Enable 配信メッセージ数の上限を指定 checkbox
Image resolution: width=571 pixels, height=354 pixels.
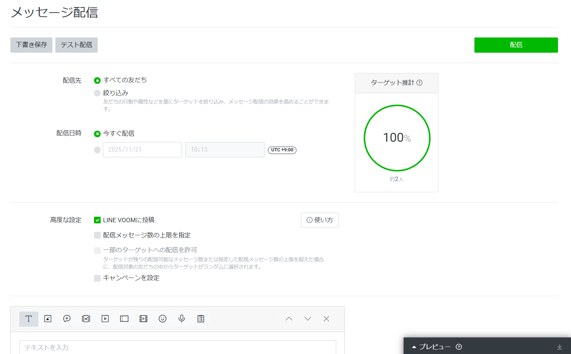coord(97,235)
